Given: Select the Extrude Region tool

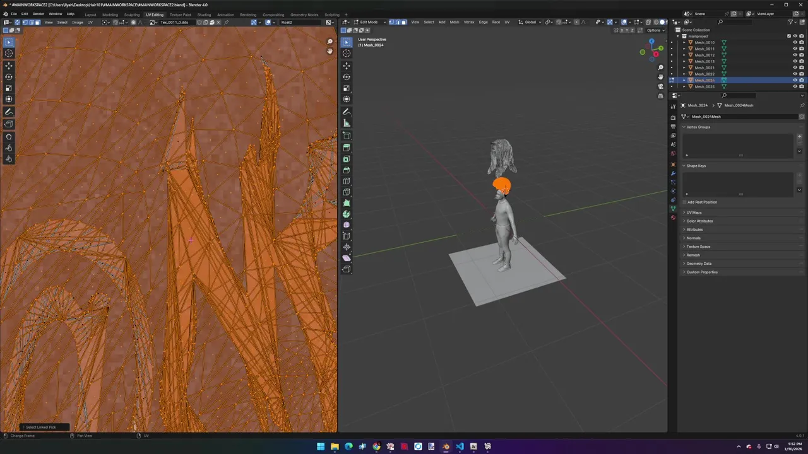Looking at the screenshot, I should (x=347, y=148).
